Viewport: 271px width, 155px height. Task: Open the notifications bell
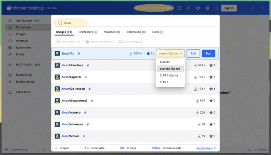tap(189, 8)
